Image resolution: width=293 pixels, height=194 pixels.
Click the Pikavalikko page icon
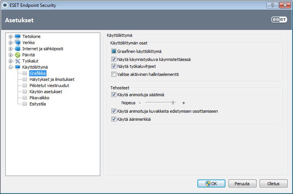click(25, 98)
